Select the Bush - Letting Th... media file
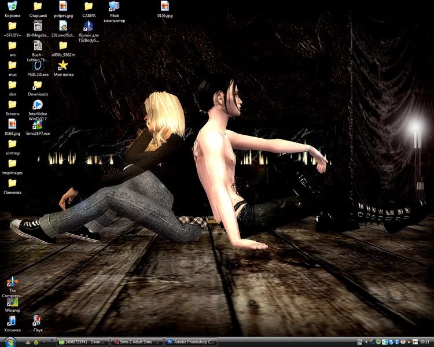Screen dimensions: 434x347 pyautogui.click(x=38, y=51)
